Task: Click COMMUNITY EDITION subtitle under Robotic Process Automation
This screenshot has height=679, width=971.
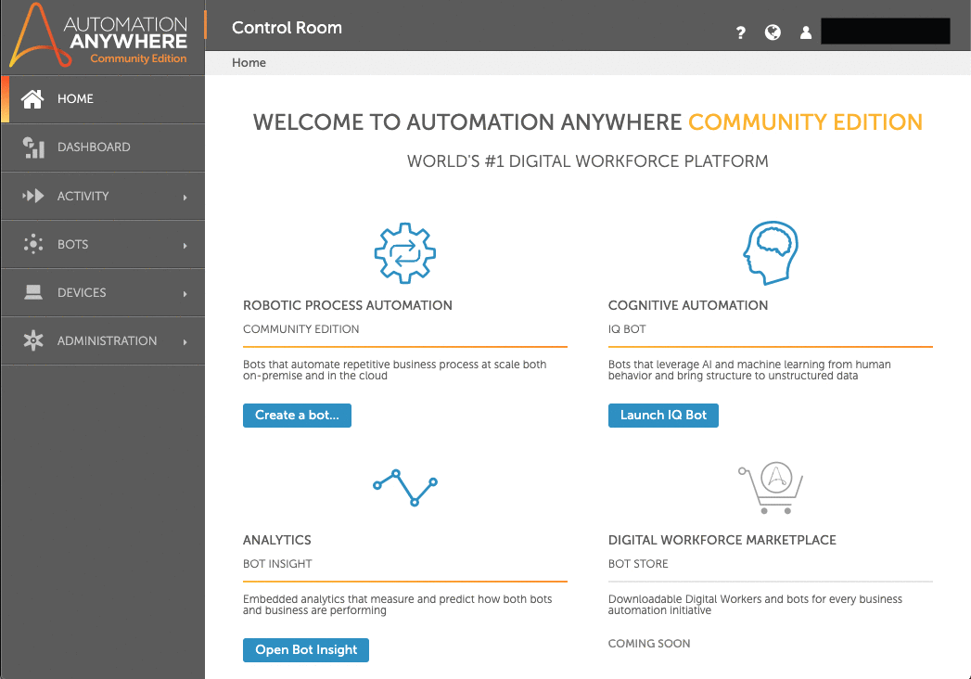Action: pos(301,329)
